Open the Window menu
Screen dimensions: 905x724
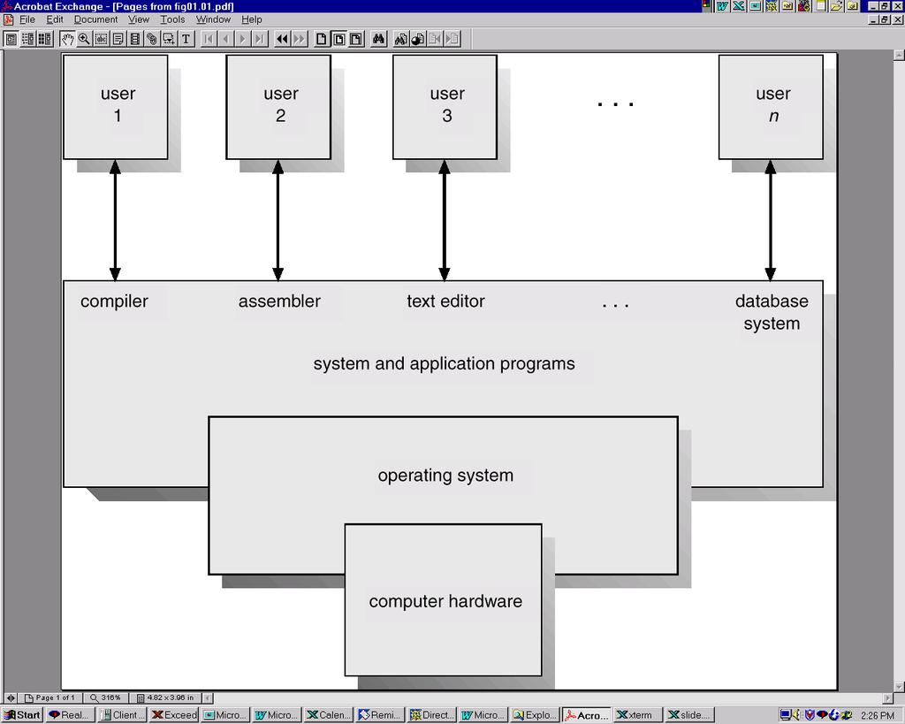tap(213, 19)
